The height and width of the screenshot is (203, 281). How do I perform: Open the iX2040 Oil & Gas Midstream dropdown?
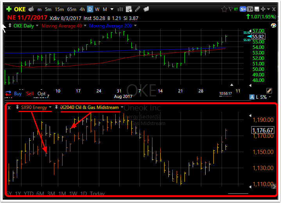point(122,107)
